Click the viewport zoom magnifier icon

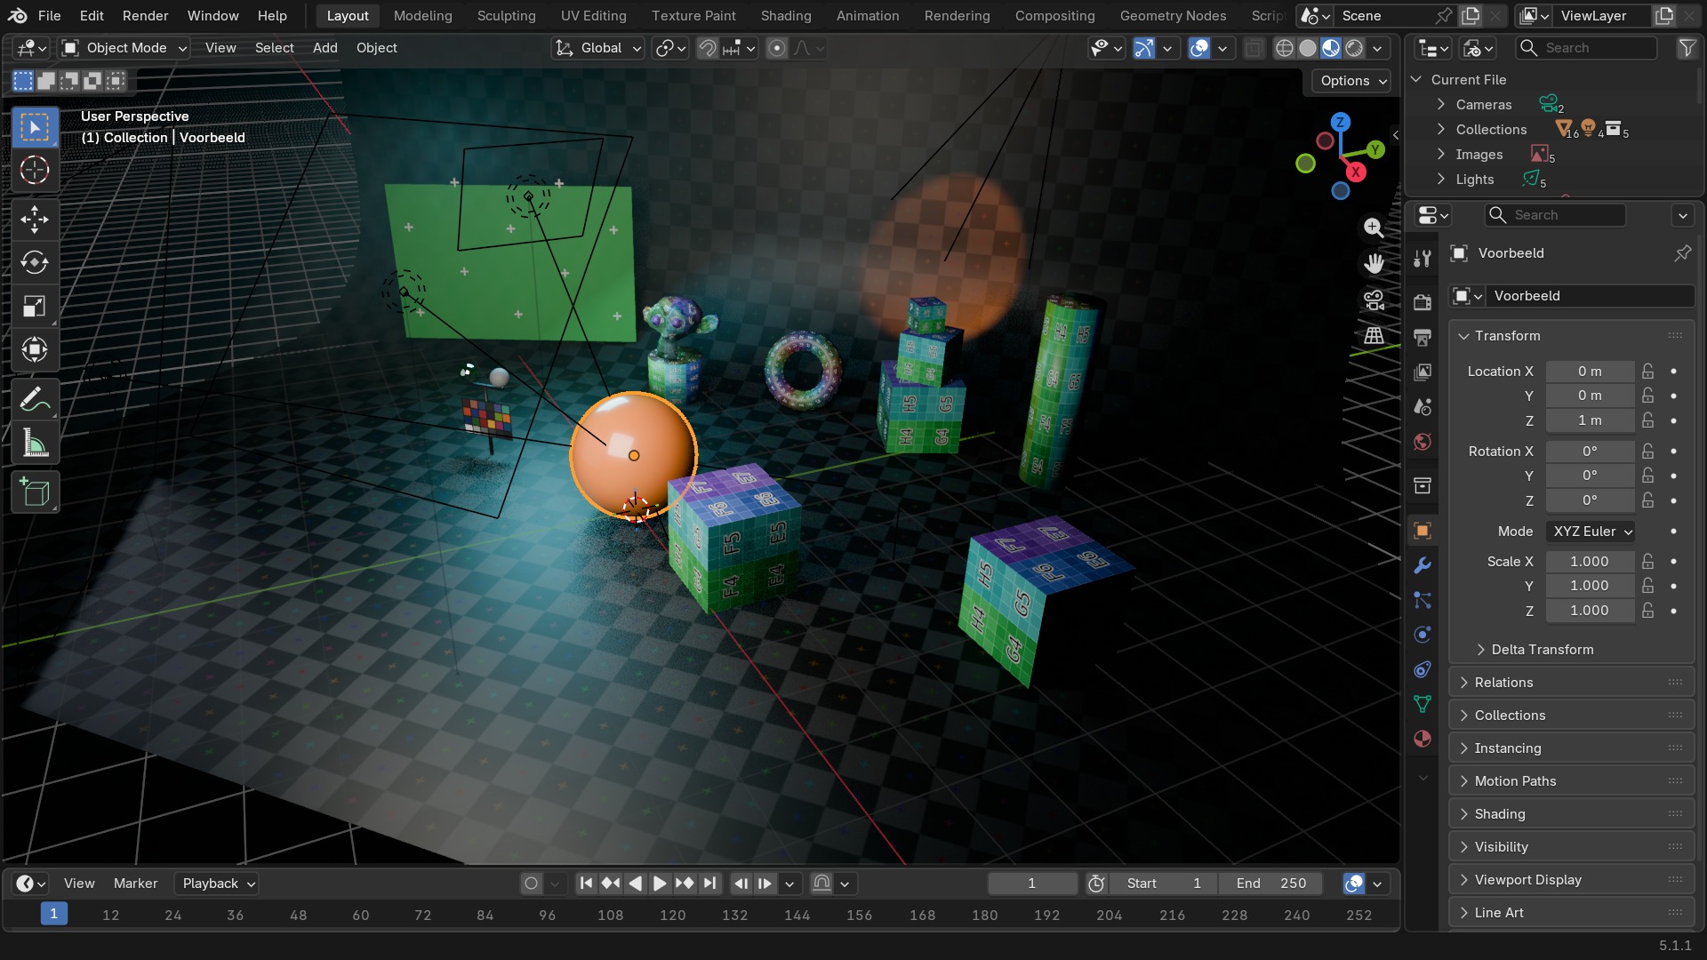click(1374, 228)
